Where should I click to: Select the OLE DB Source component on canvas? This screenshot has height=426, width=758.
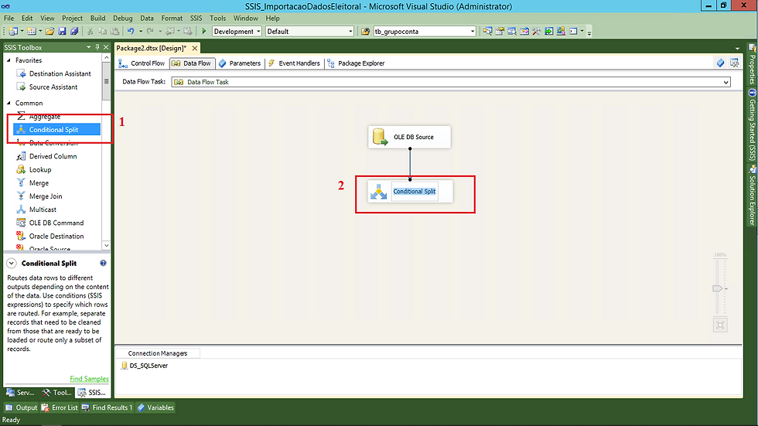click(x=409, y=137)
